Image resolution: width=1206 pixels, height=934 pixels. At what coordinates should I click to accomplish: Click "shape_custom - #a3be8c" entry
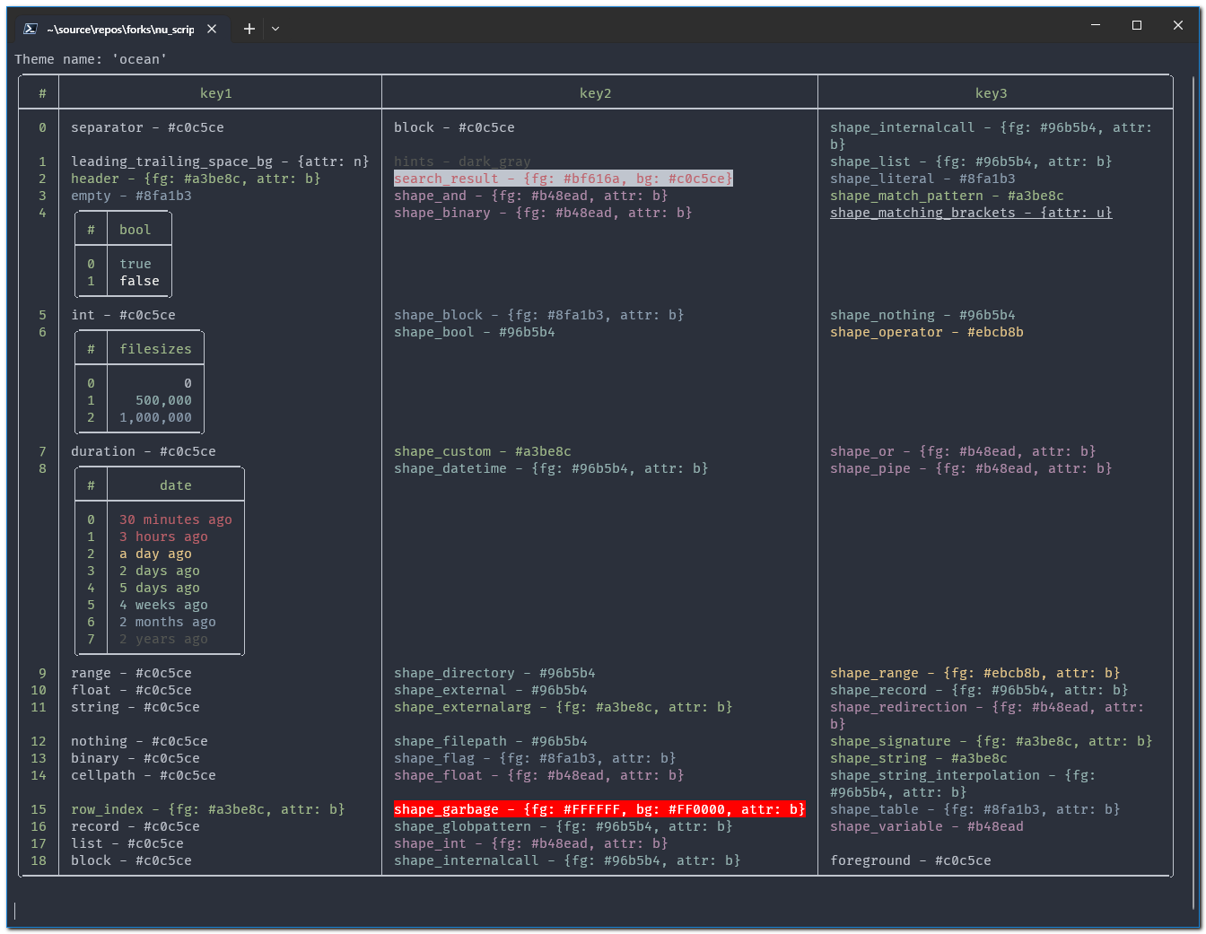click(483, 451)
